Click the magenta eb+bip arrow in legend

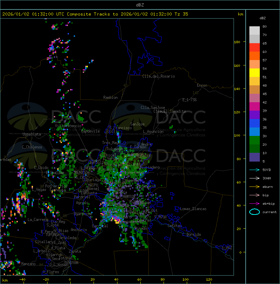254,204
